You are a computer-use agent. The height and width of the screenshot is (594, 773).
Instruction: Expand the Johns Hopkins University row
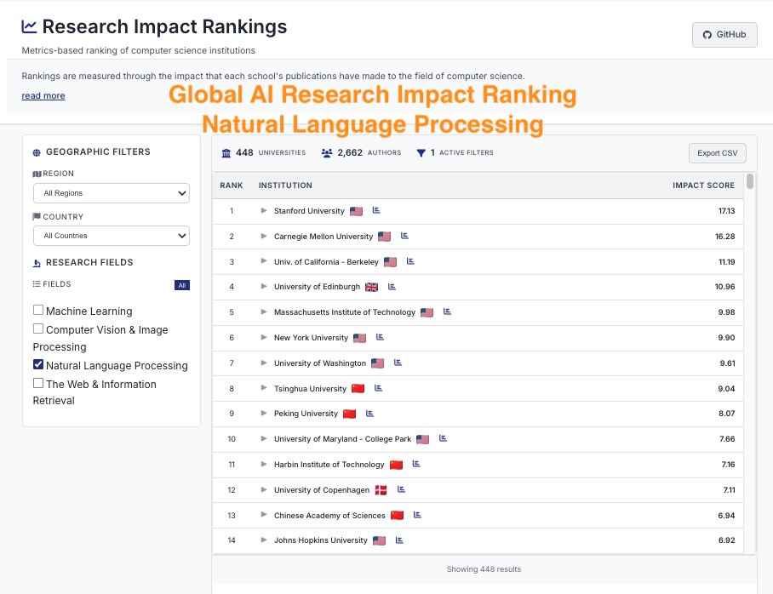click(264, 540)
